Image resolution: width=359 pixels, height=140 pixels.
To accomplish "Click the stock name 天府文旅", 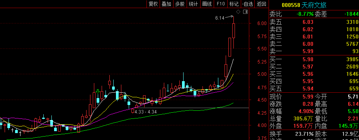I will (314, 5).
